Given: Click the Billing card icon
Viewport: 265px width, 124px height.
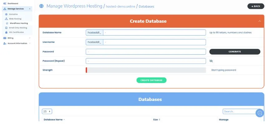Looking at the screenshot, I should [5, 38].
